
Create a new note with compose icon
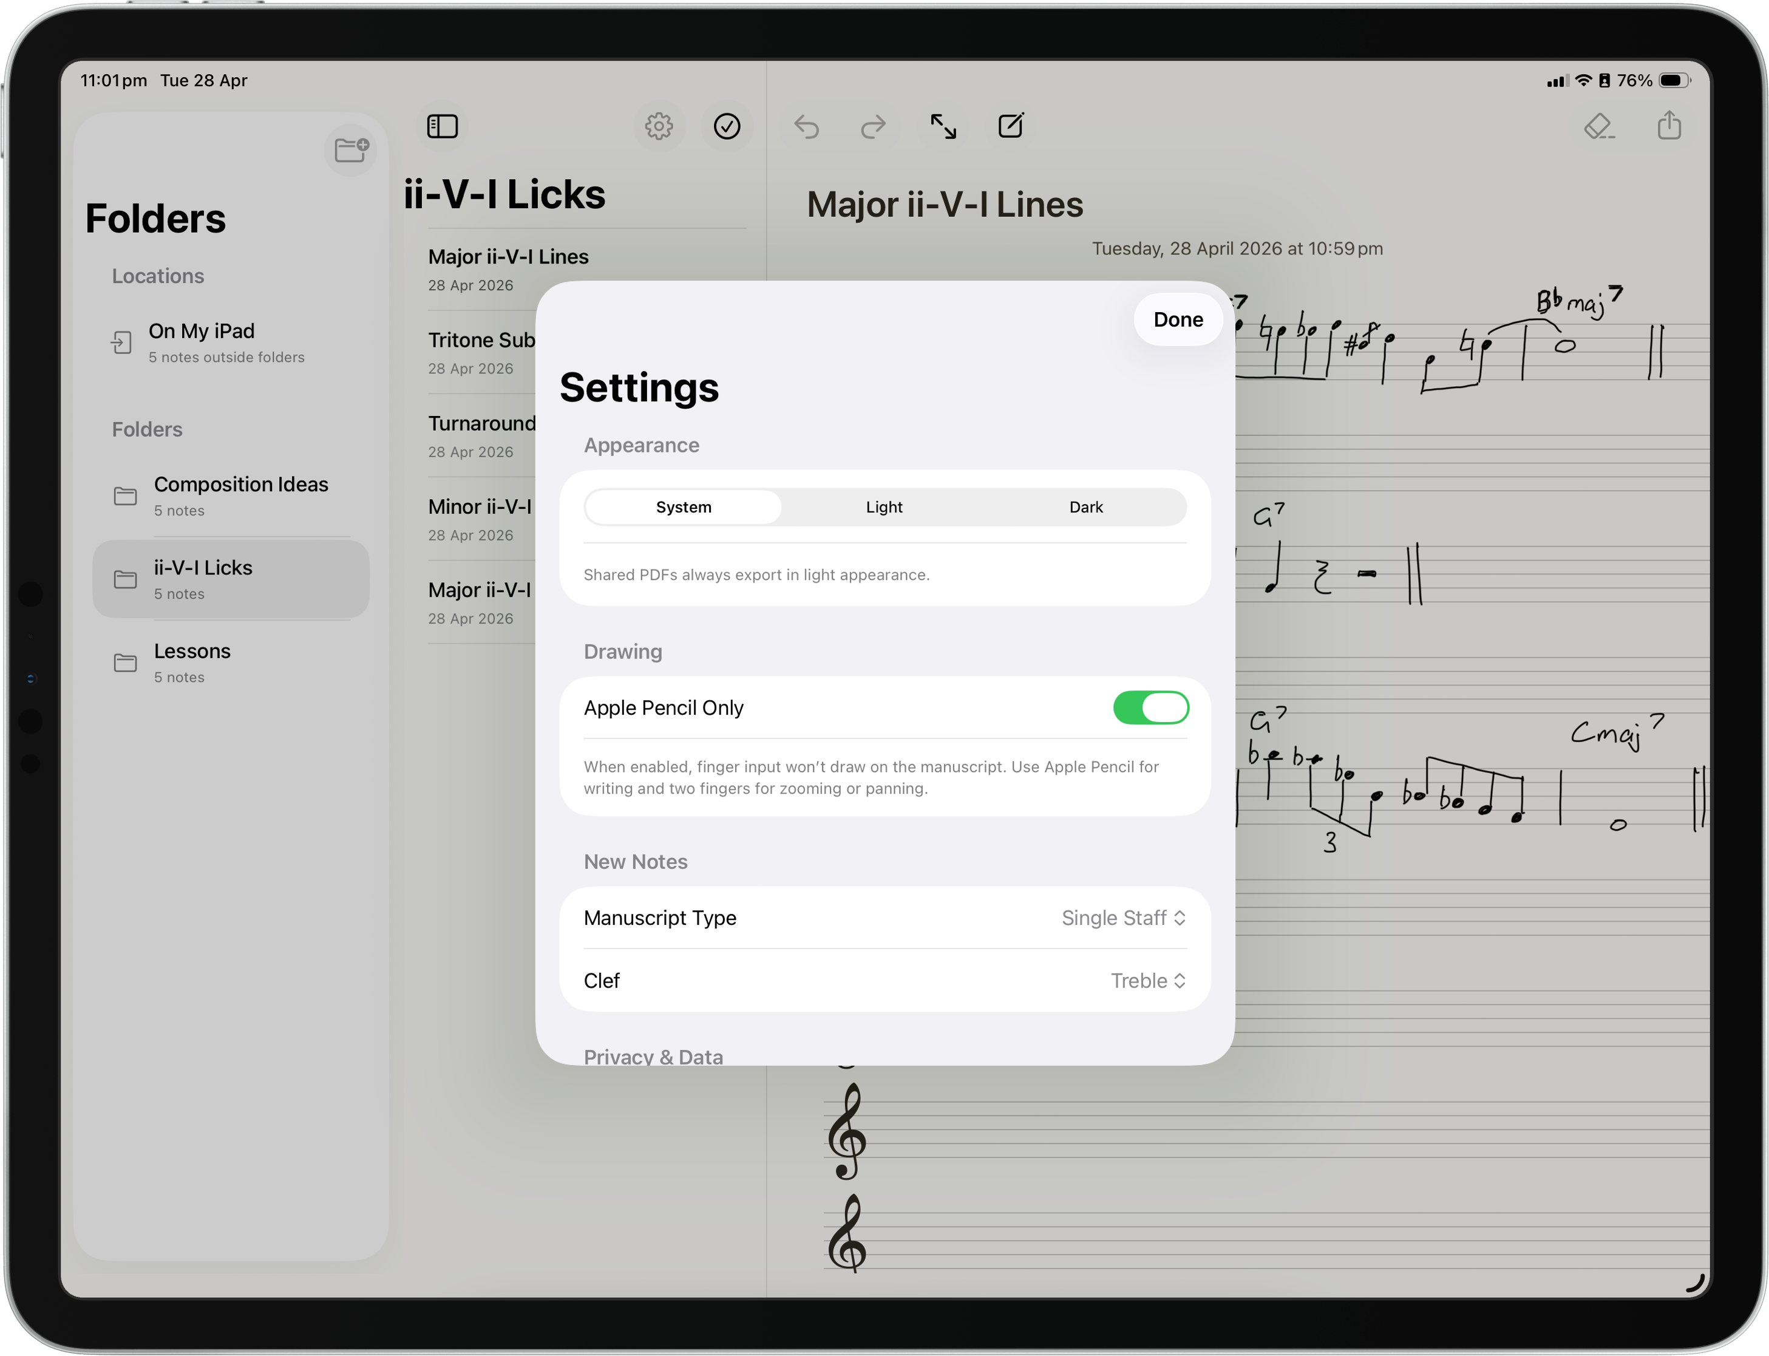(x=1011, y=126)
